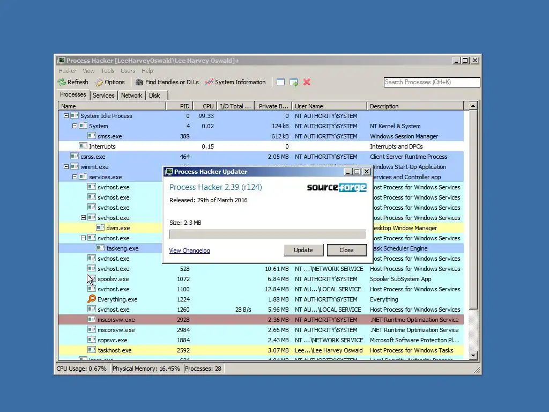
Task: Click the process list vertical scrollbar thumb
Action: coord(473,210)
